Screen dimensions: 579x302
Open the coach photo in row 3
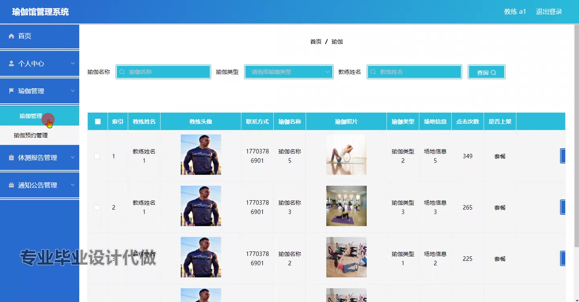[x=201, y=257]
